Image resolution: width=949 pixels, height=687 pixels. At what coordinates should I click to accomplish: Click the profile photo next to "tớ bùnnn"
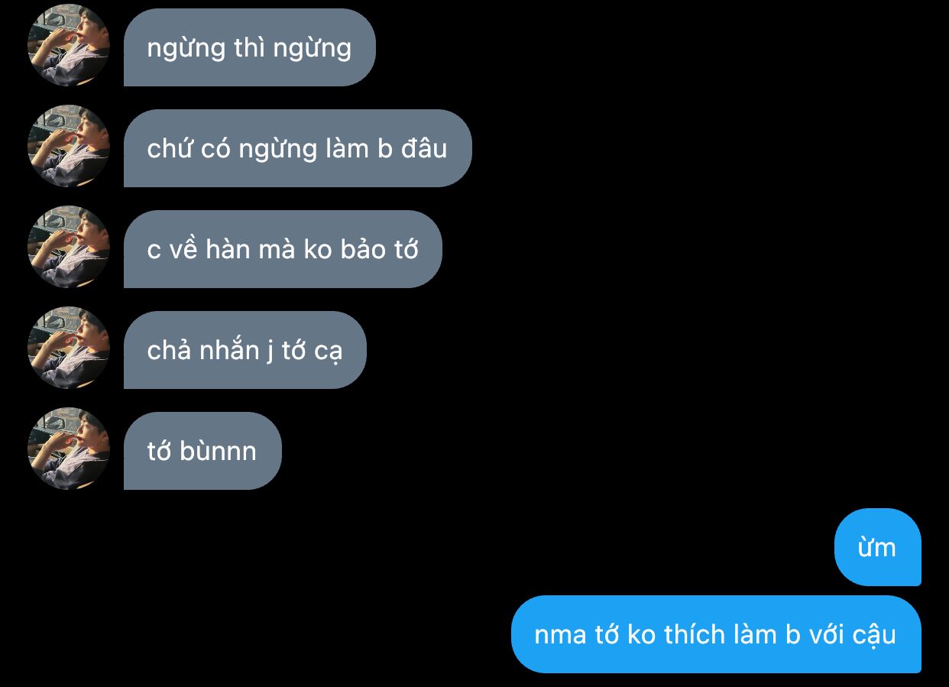coord(69,449)
